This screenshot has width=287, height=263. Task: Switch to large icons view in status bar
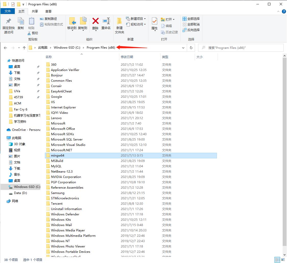283,259
